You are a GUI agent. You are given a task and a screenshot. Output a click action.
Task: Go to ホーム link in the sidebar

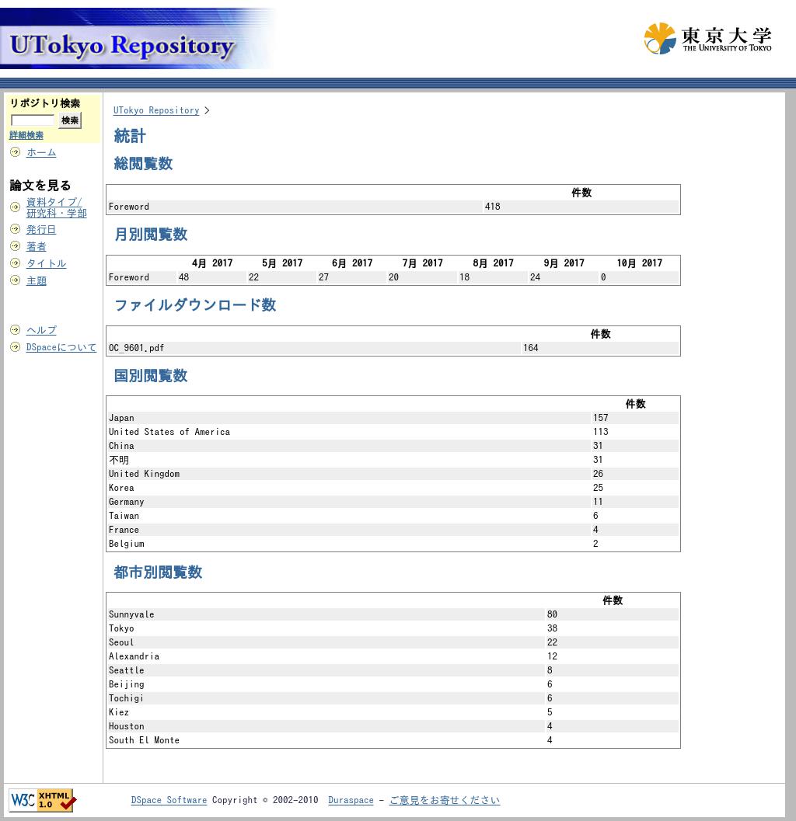pos(41,152)
